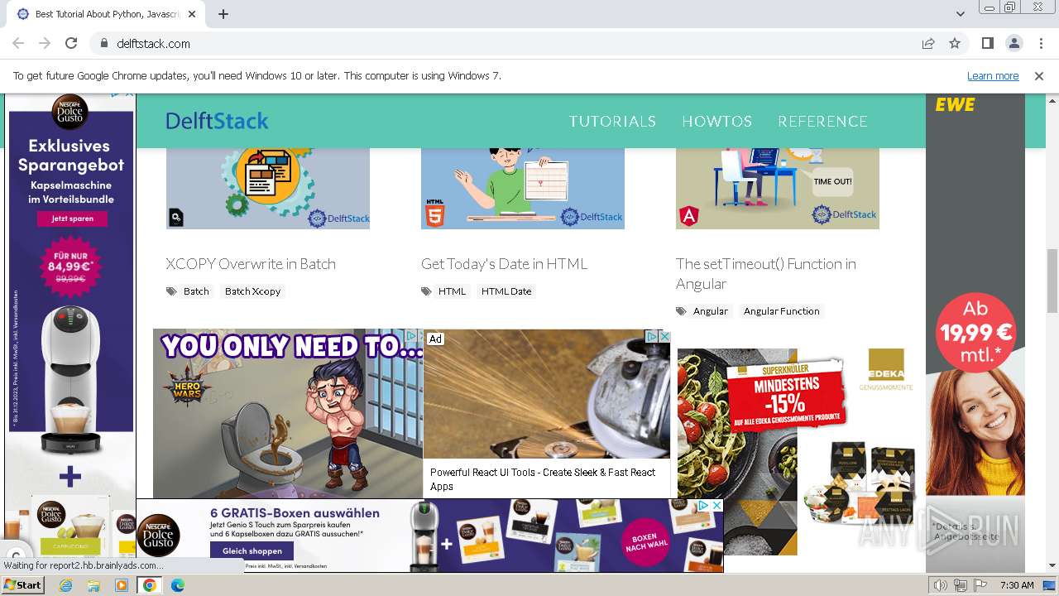
Task: Go back to the previous page
Action: coord(18,43)
